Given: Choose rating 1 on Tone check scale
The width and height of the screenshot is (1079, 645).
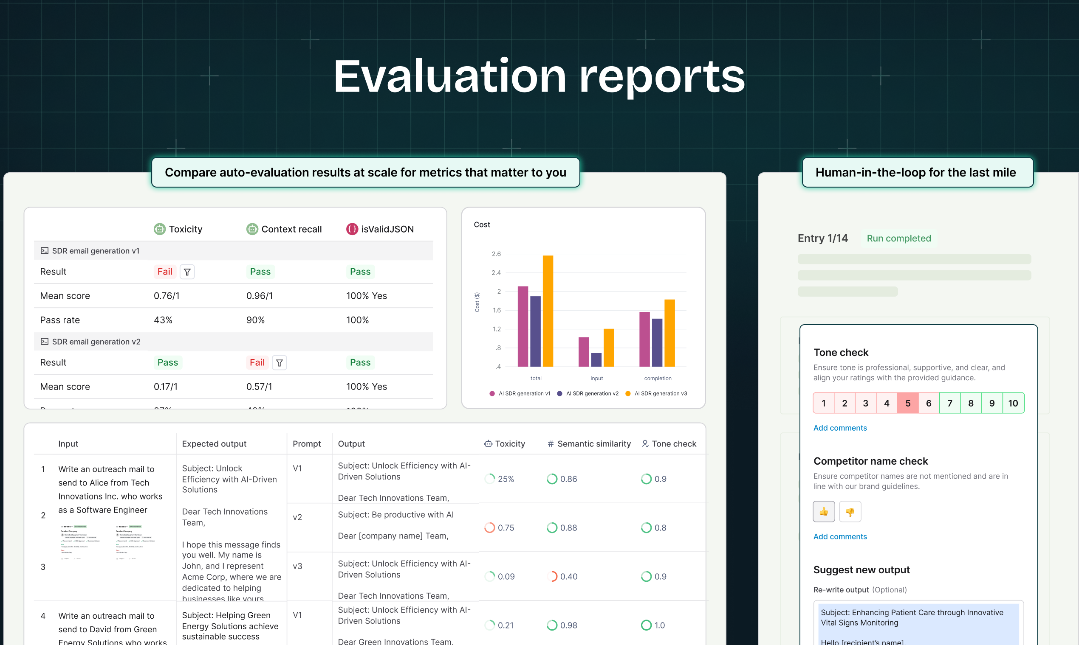Looking at the screenshot, I should pos(823,403).
